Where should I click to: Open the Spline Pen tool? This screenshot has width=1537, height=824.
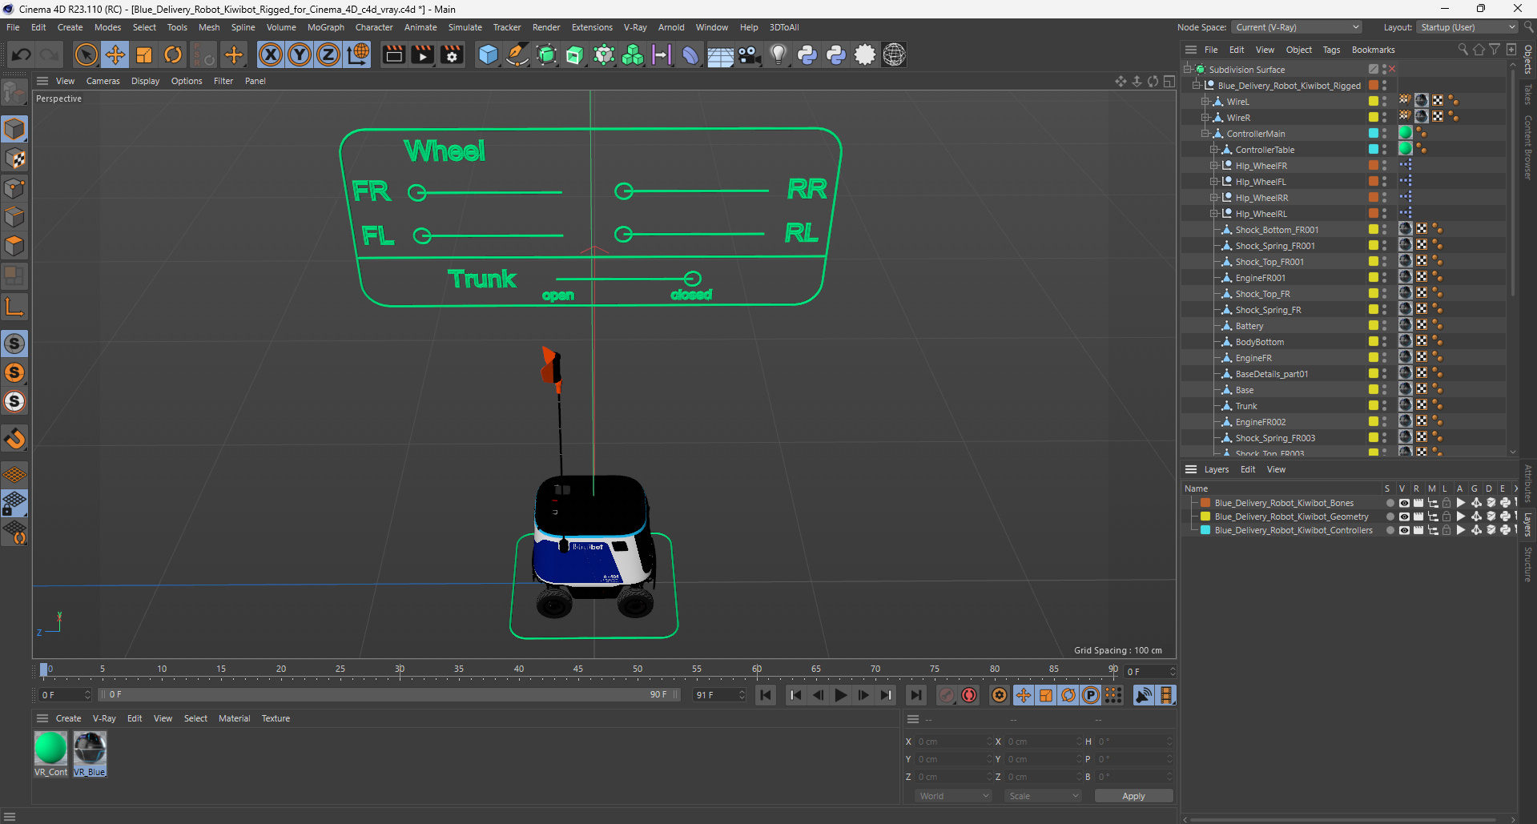[x=517, y=54]
